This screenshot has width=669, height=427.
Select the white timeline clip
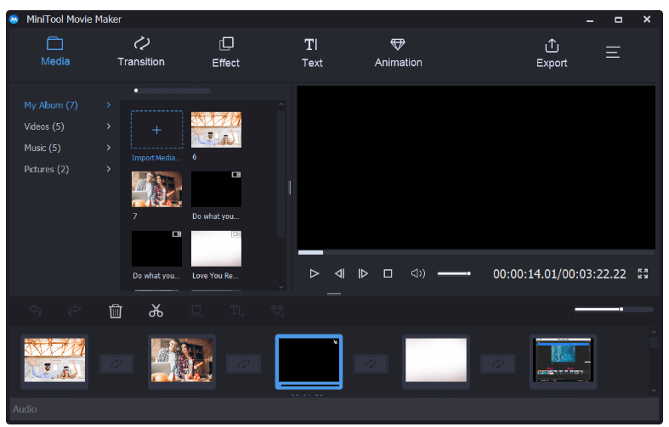point(436,362)
